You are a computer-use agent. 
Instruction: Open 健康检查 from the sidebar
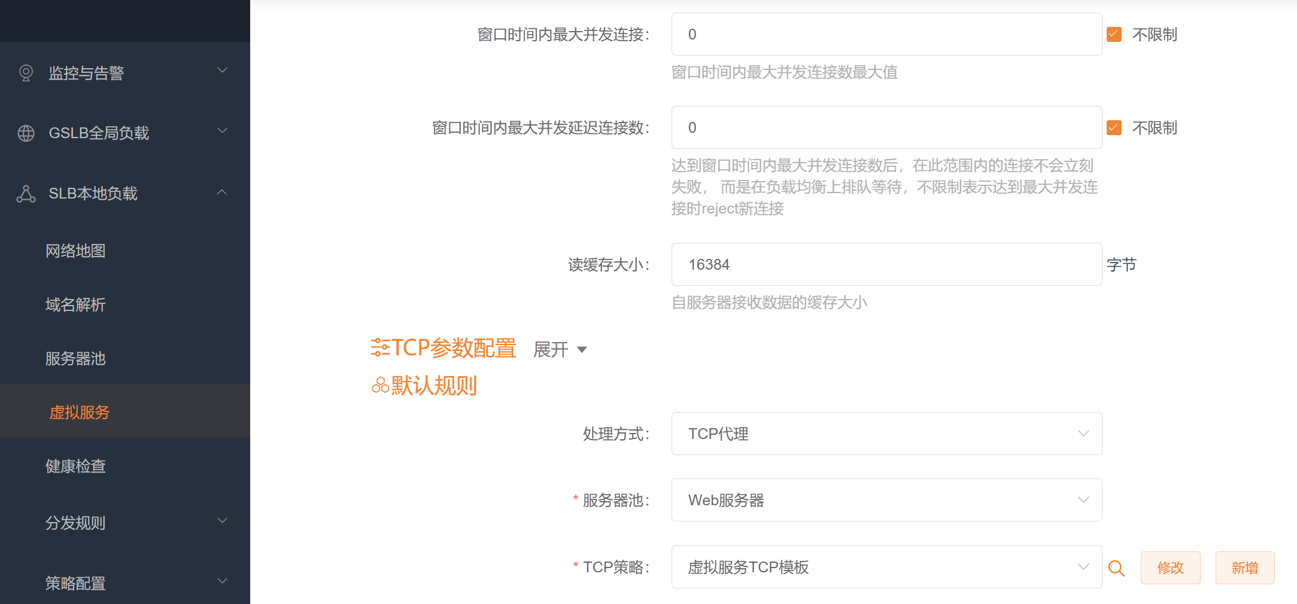pyautogui.click(x=75, y=466)
